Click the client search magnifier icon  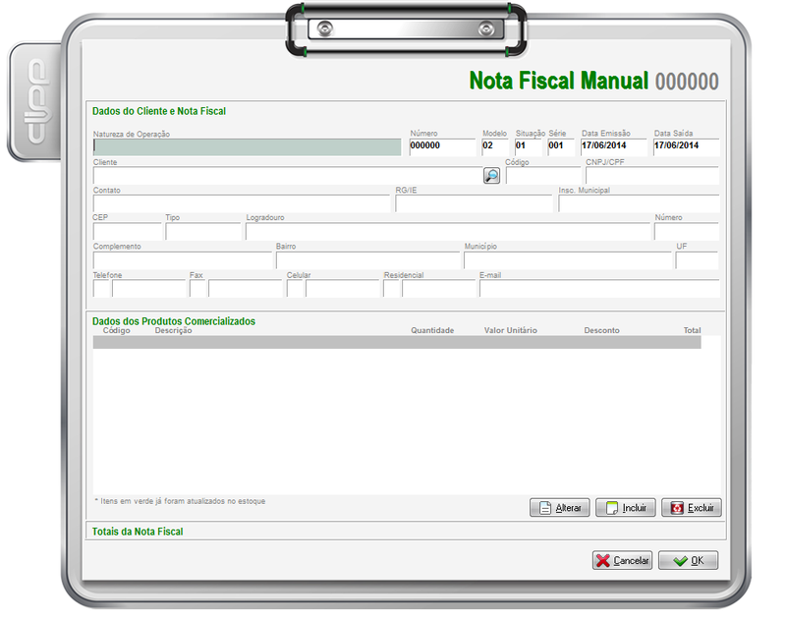(491, 176)
